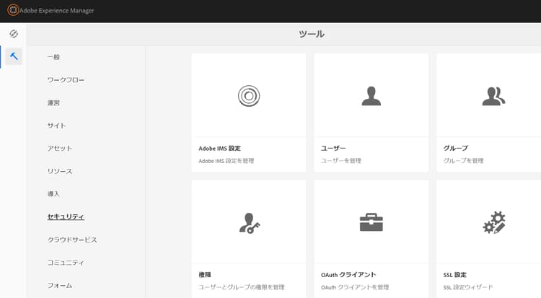541x298 pixels.
Task: Click the ツール page heading
Action: 311,34
